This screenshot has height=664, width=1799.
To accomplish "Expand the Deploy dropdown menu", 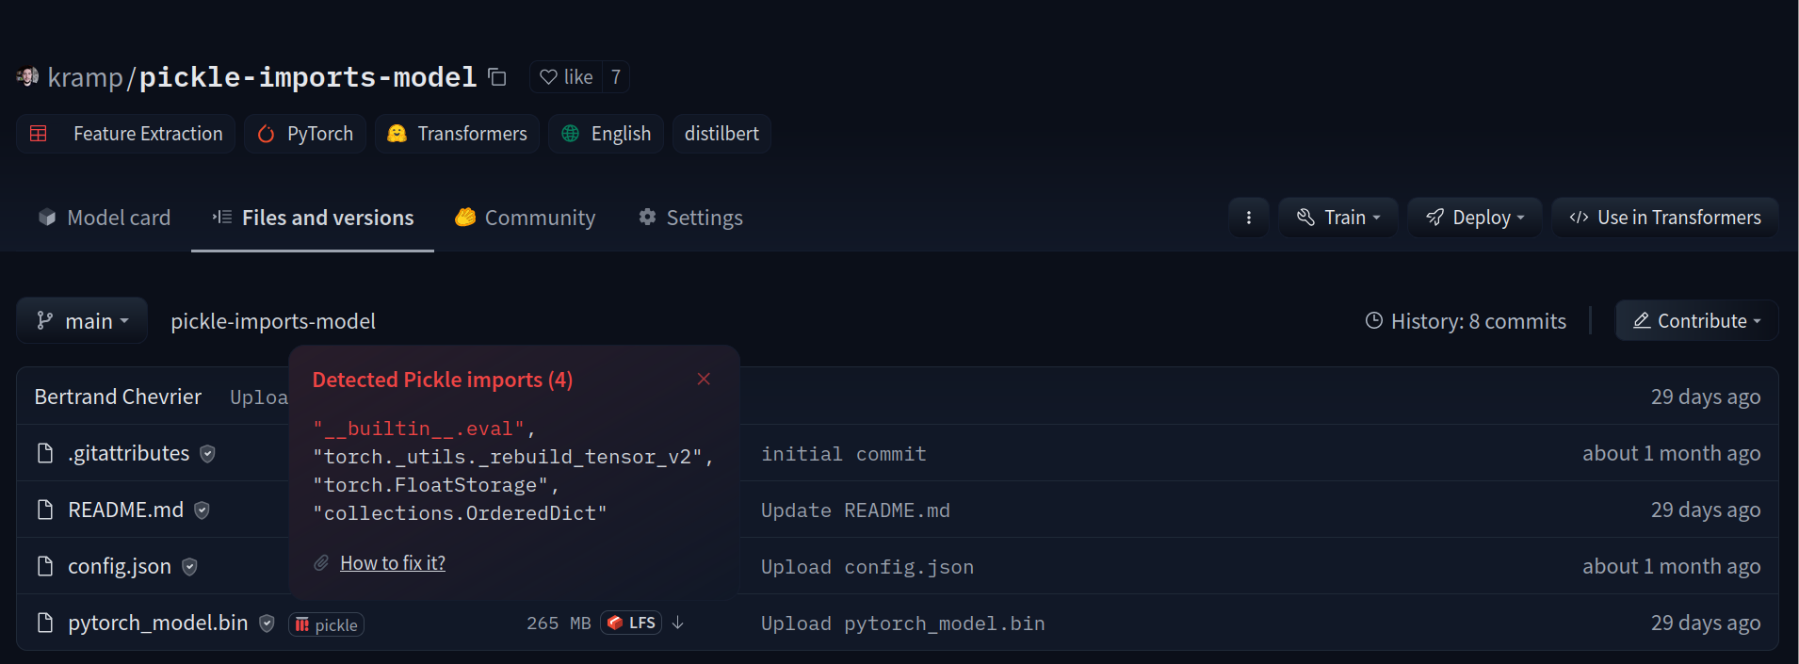I will [1474, 218].
